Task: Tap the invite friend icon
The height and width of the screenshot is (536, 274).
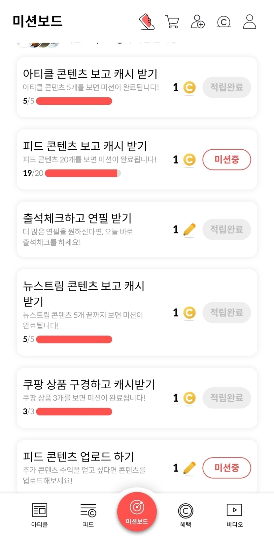Action: point(197,22)
